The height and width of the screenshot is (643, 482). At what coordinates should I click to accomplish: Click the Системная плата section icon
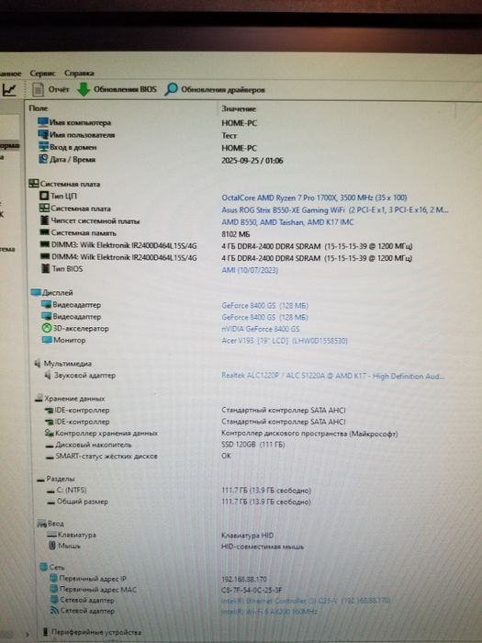(x=34, y=184)
